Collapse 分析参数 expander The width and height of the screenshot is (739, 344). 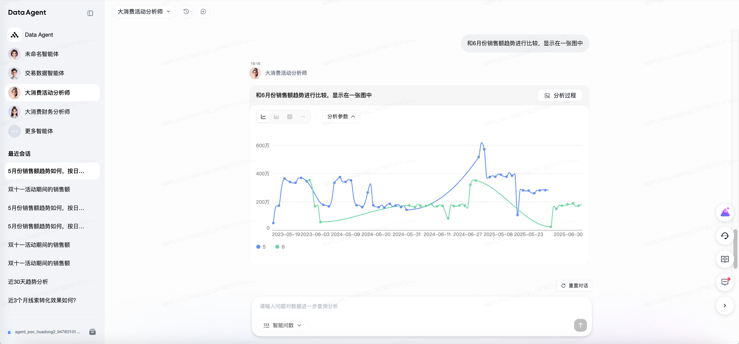click(341, 117)
